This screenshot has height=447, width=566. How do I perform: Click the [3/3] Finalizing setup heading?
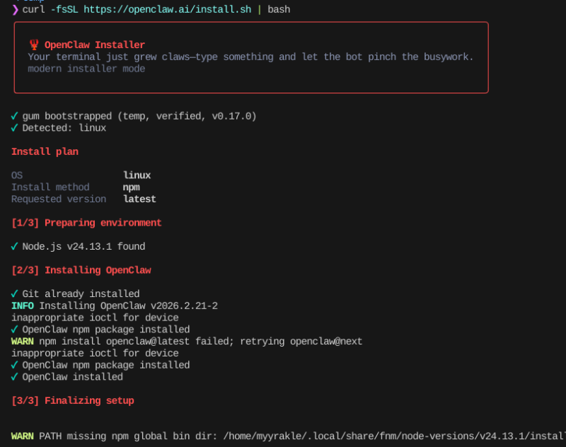click(x=72, y=400)
